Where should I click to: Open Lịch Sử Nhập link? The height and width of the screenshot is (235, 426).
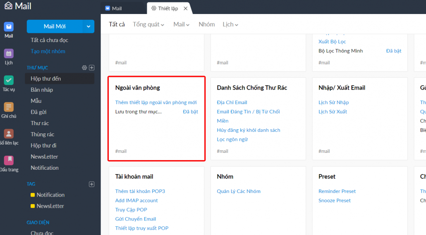(334, 102)
